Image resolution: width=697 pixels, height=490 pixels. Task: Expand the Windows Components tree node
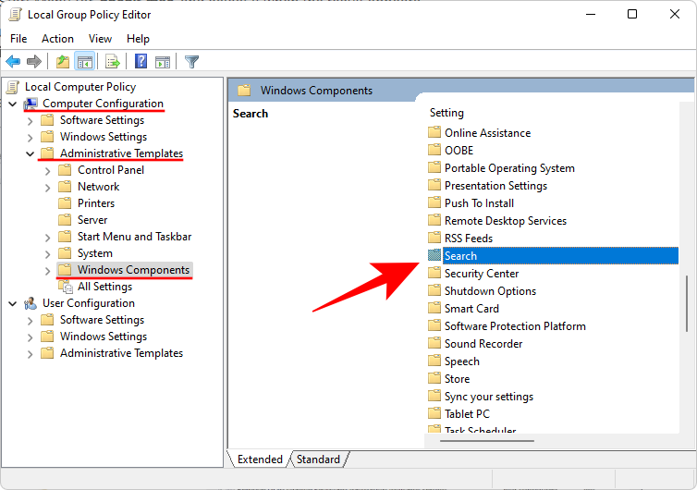point(48,270)
